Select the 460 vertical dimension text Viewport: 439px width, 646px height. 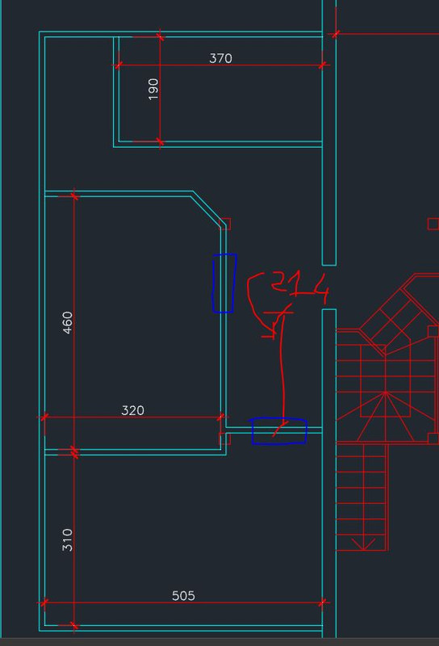point(68,322)
